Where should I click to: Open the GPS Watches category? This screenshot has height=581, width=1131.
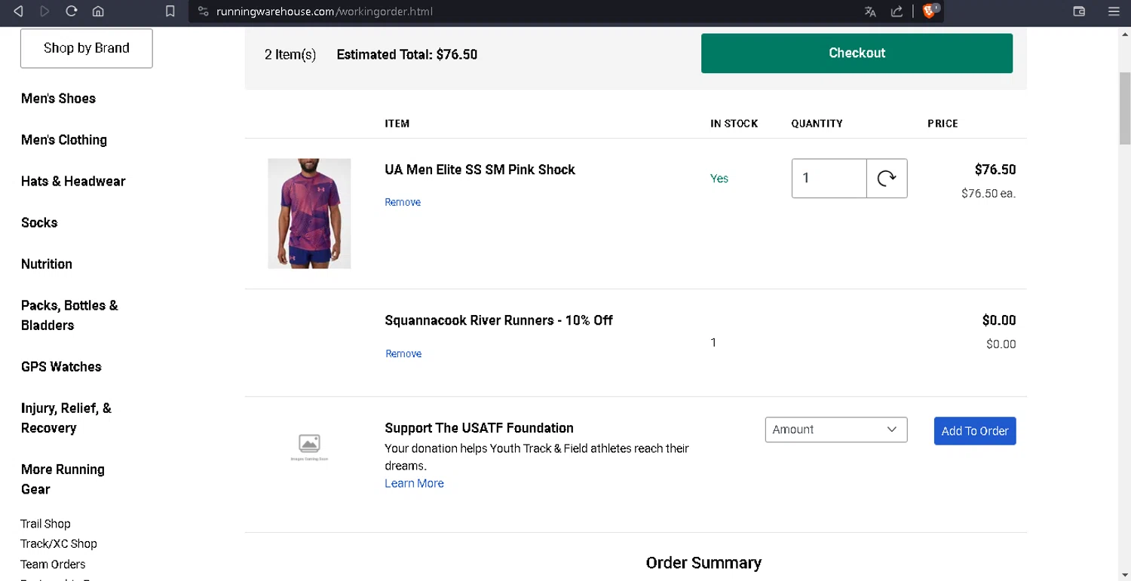pos(61,366)
